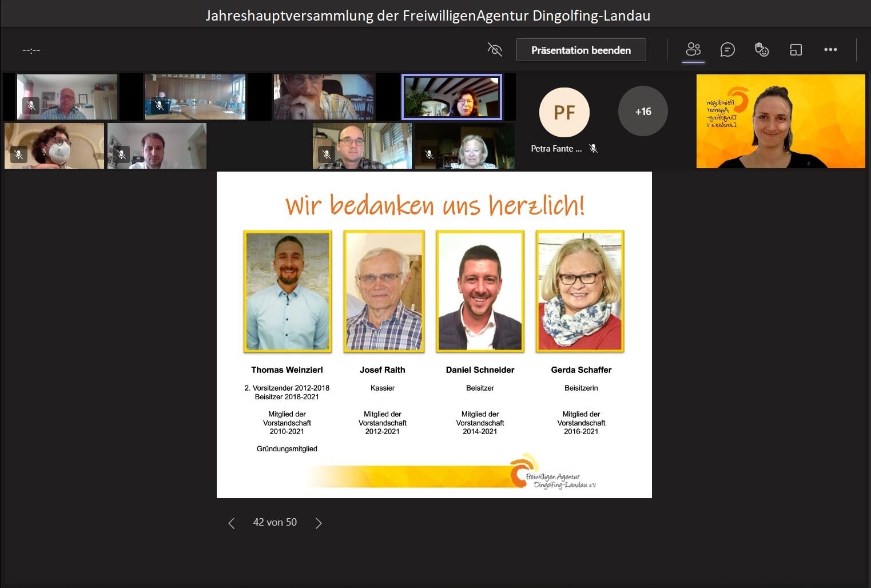Screen dimensions: 871x588
Task: Click the name Thomas Weinzierl text
Action: 287,370
